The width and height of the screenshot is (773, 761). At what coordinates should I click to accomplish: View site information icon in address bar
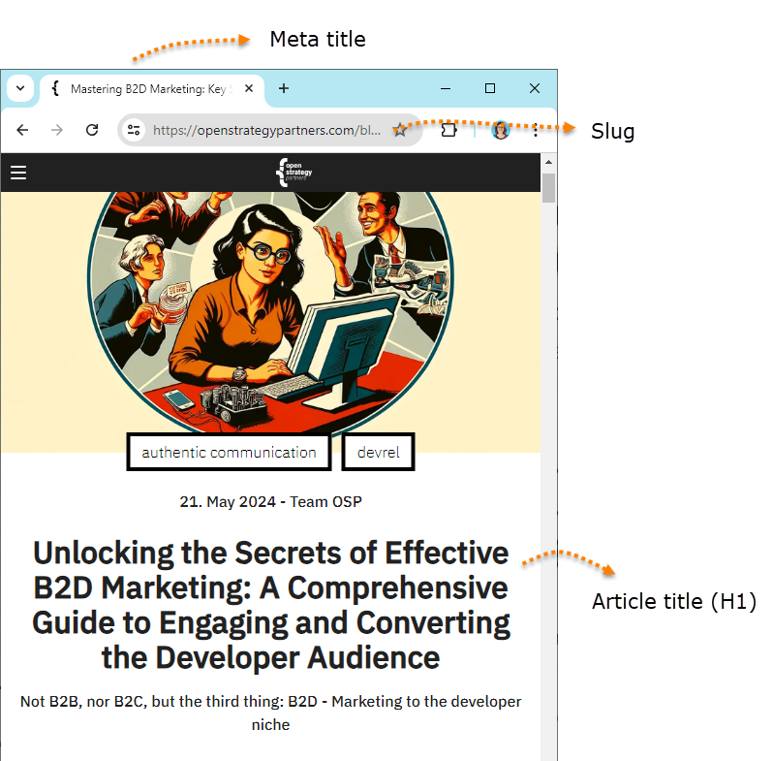click(x=135, y=130)
